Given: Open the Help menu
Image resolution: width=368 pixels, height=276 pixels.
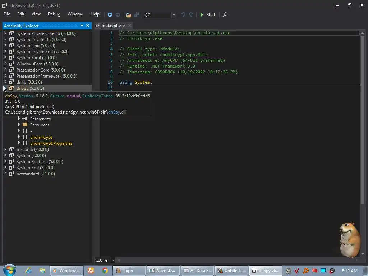Looking at the screenshot, I should (95, 14).
